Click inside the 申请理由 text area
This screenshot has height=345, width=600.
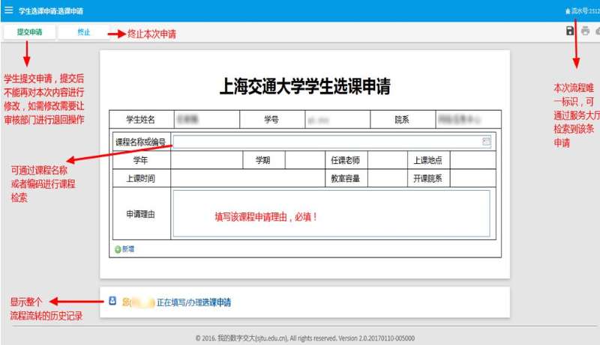click(x=331, y=213)
